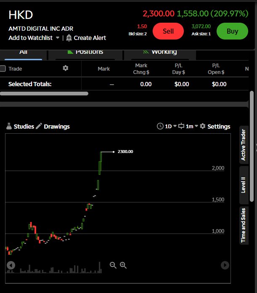Click the Create Alert bell icon

(69, 38)
